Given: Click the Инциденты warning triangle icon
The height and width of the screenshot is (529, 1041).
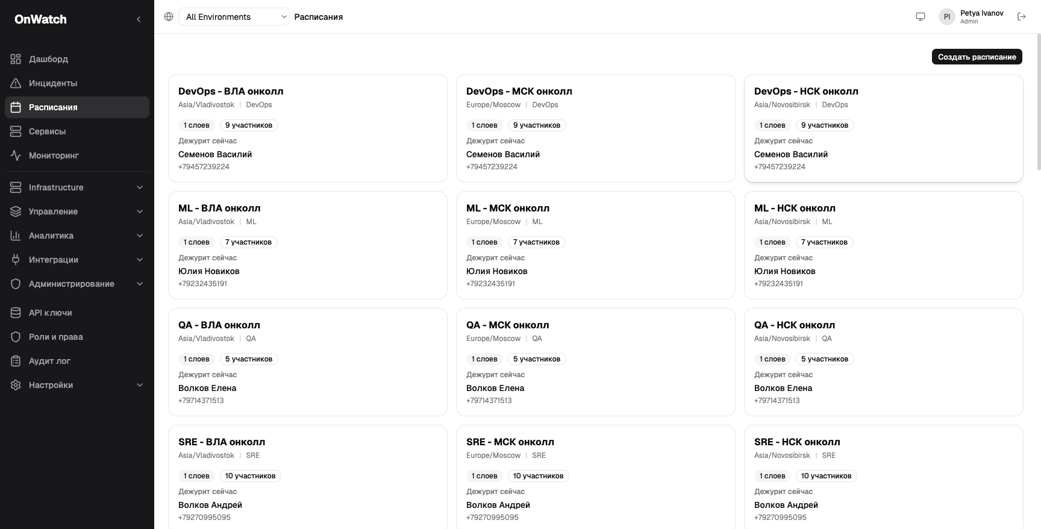Looking at the screenshot, I should 16,83.
